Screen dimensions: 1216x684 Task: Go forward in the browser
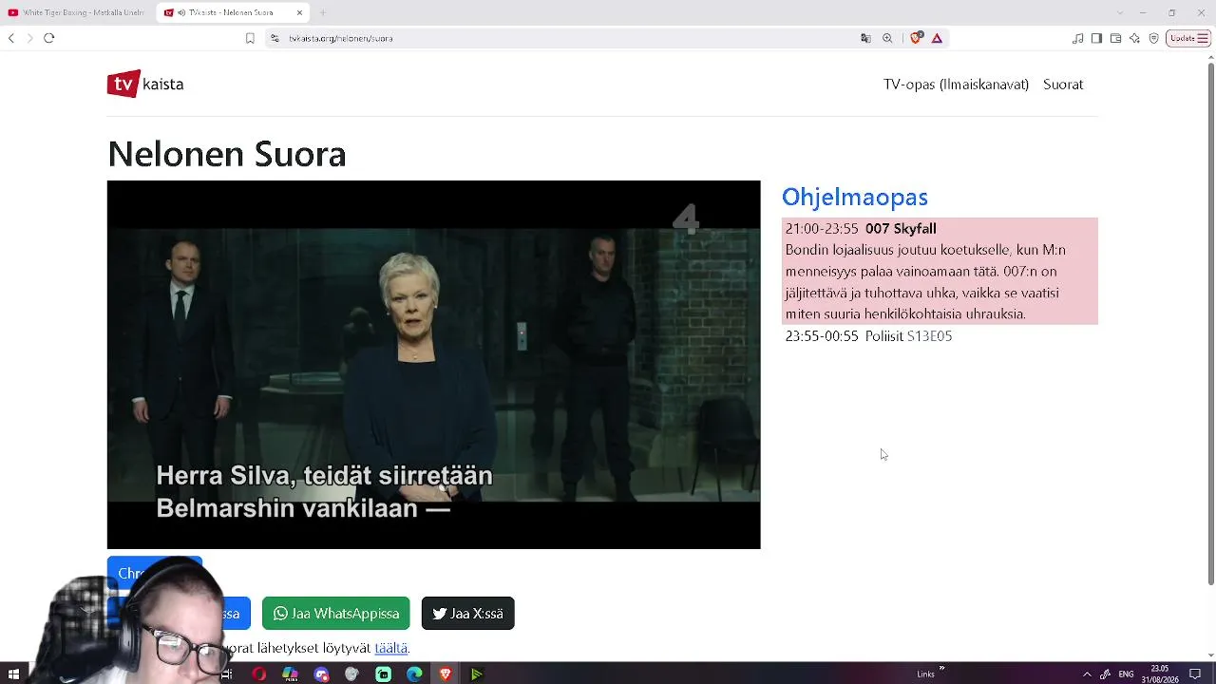(x=29, y=38)
